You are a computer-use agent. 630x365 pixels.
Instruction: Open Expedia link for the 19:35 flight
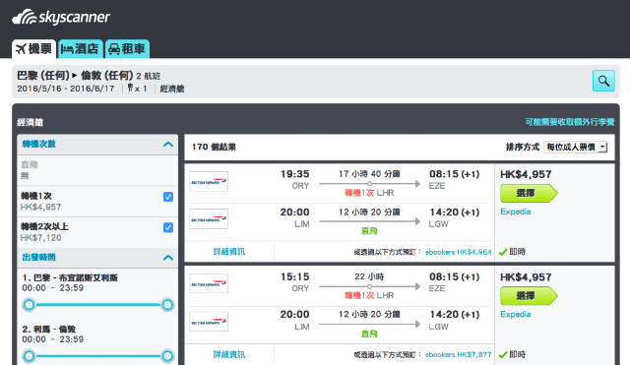(516, 212)
